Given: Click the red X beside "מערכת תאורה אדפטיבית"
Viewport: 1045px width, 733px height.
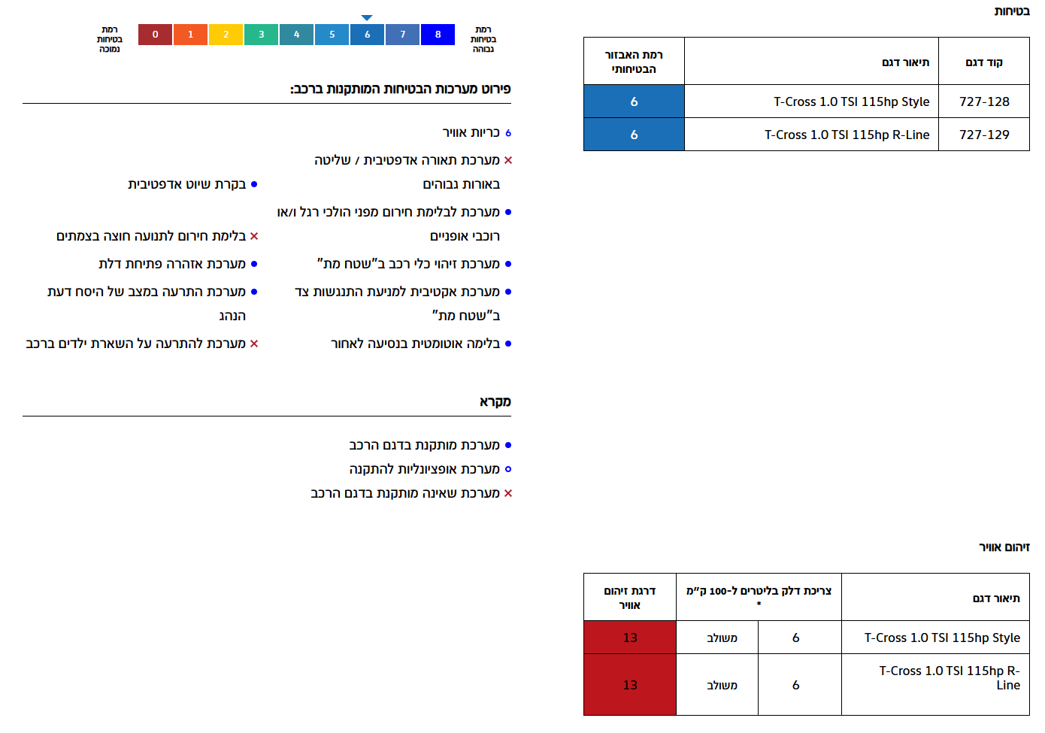Looking at the screenshot, I should (508, 160).
